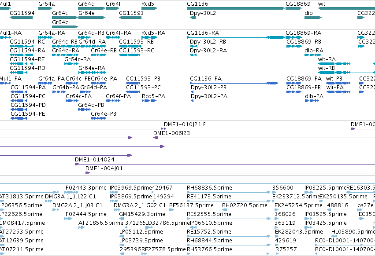Select protein CG18869-PB
The height and width of the screenshot is (256, 375).
pos(294,92)
